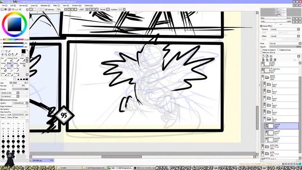Toggle Advanced Settings checkbox
Image resolution: width=302 pixels, height=170 pixels.
(x=1, y=100)
